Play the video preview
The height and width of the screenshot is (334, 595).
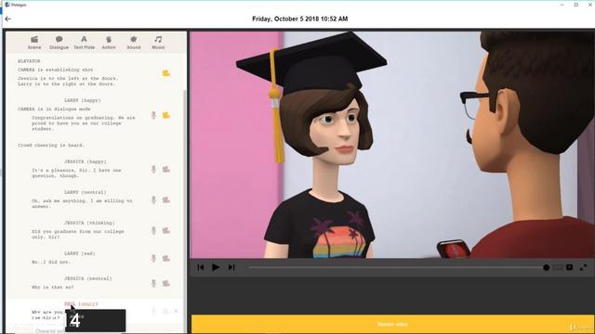click(x=216, y=267)
